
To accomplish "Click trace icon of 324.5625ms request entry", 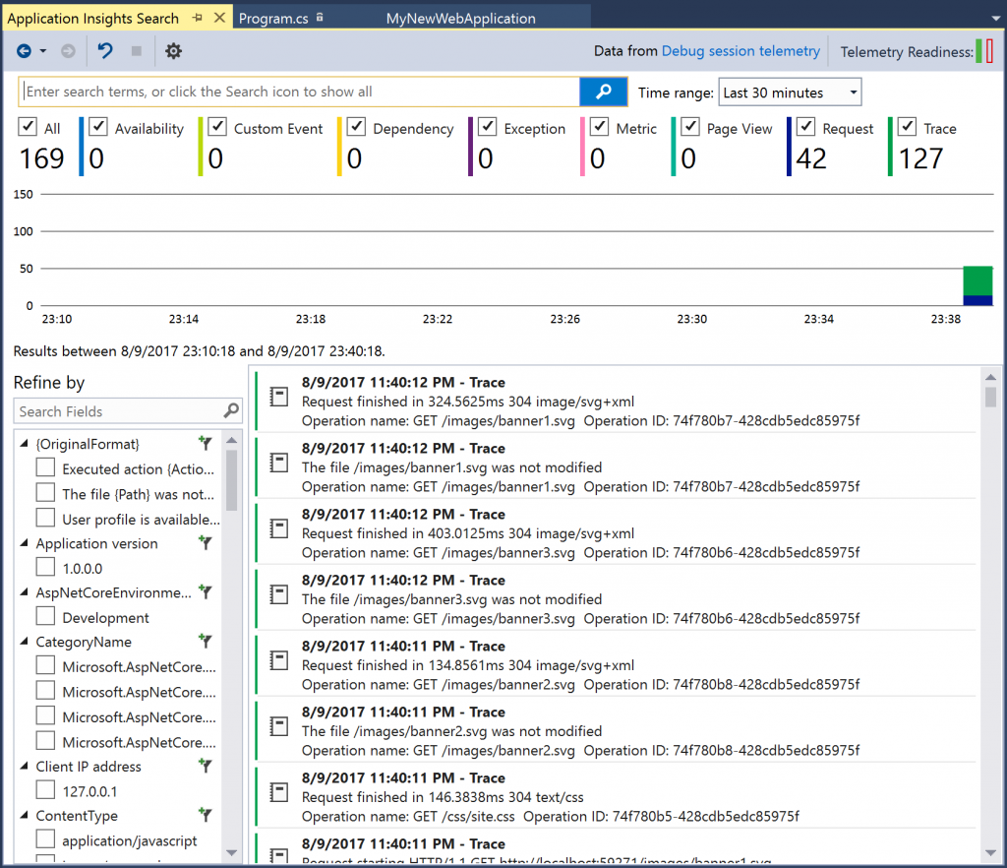I will click(x=278, y=397).
